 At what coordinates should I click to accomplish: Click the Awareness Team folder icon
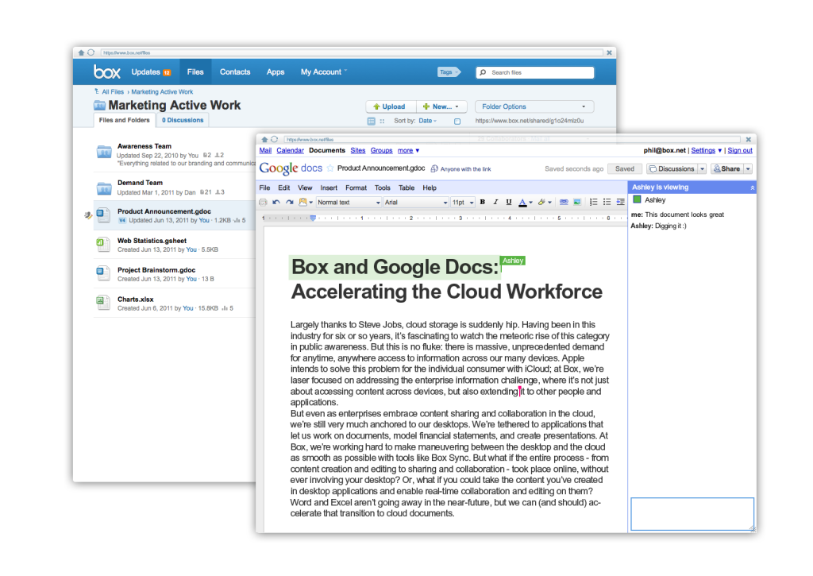(x=104, y=152)
